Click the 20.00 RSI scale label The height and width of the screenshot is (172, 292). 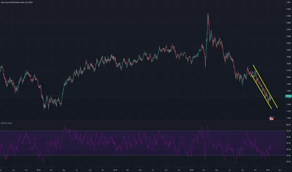point(289,162)
